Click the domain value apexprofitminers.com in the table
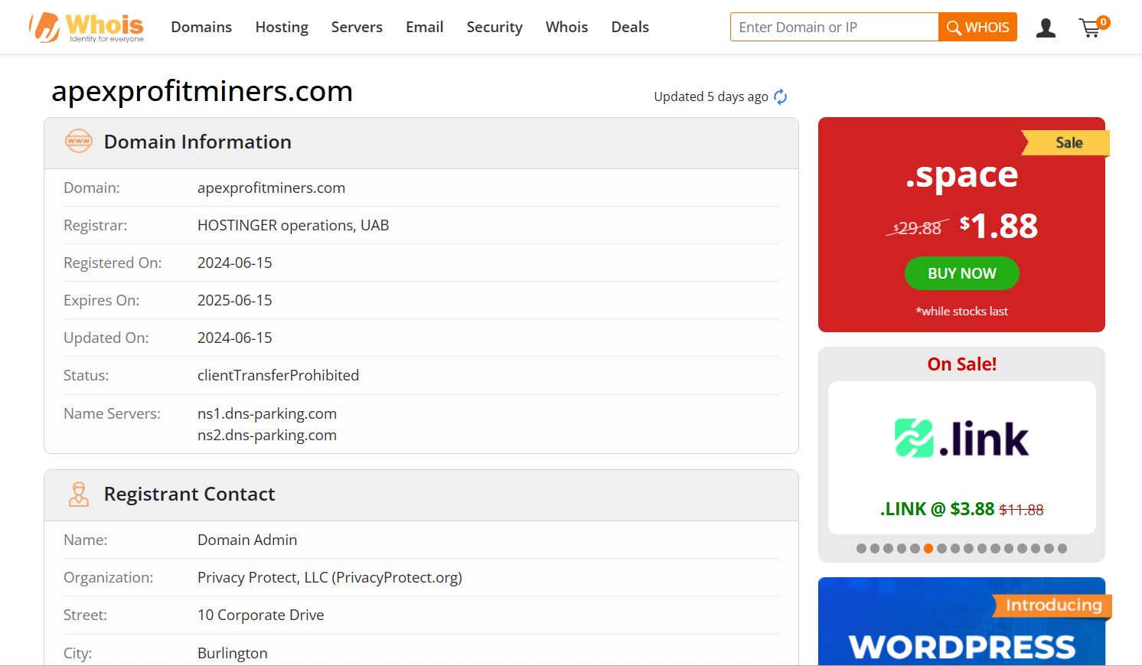The height and width of the screenshot is (666, 1142). [x=271, y=188]
